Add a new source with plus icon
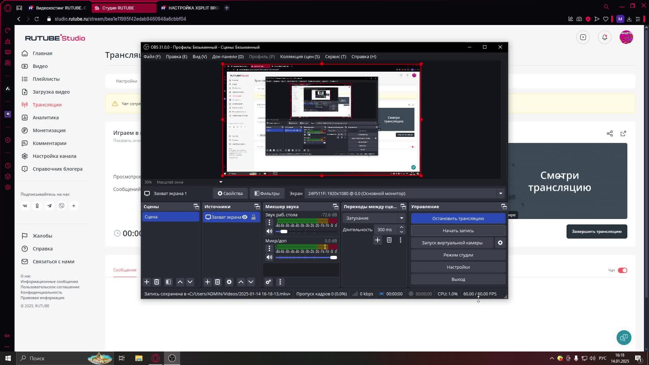The height and width of the screenshot is (365, 649). click(208, 282)
